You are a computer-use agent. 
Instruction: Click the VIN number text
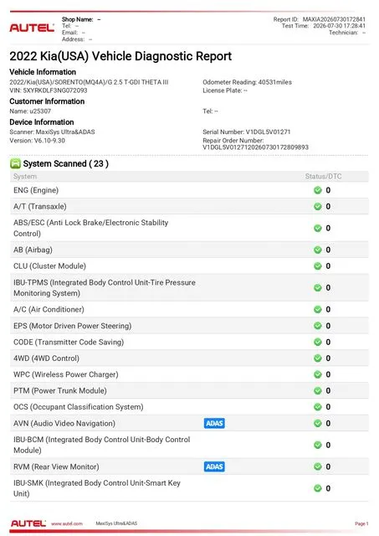click(55, 90)
